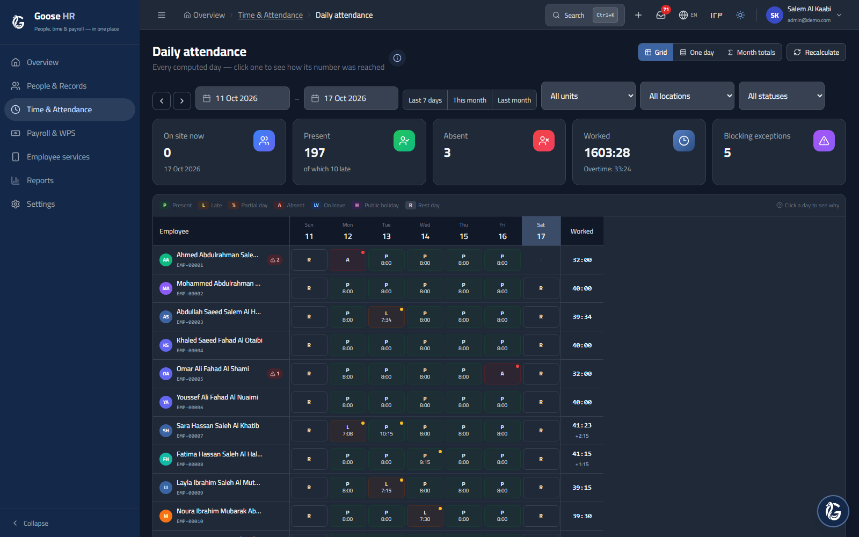The width and height of the screenshot is (859, 537).
Task: Open the Search box
Action: 585,15
